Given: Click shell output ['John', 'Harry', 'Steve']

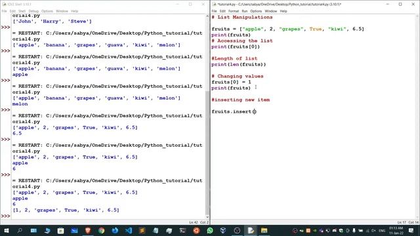Looking at the screenshot, I should pyautogui.click(x=52, y=22).
